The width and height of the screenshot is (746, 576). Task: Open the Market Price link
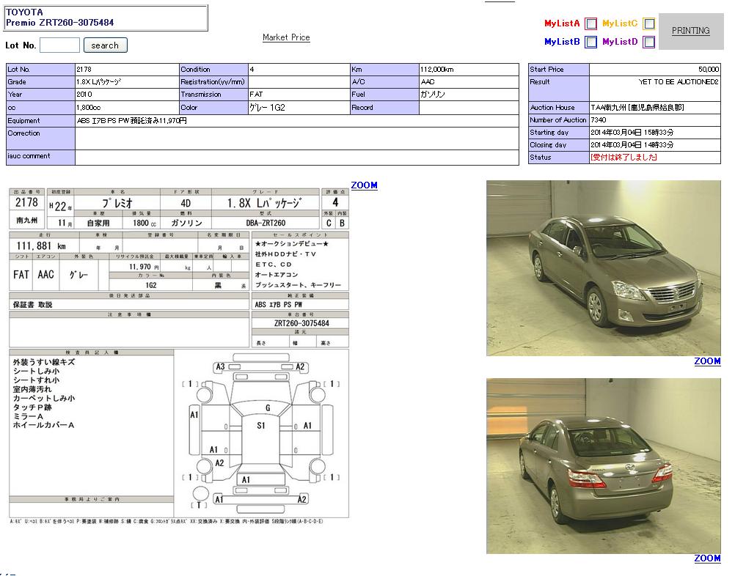[x=286, y=37]
